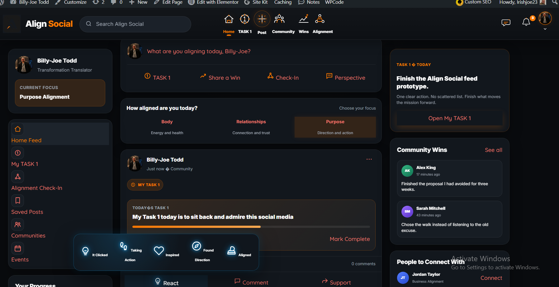Open New menu in the WordPress admin bar
This screenshot has width=559, height=287.
coord(138,2)
